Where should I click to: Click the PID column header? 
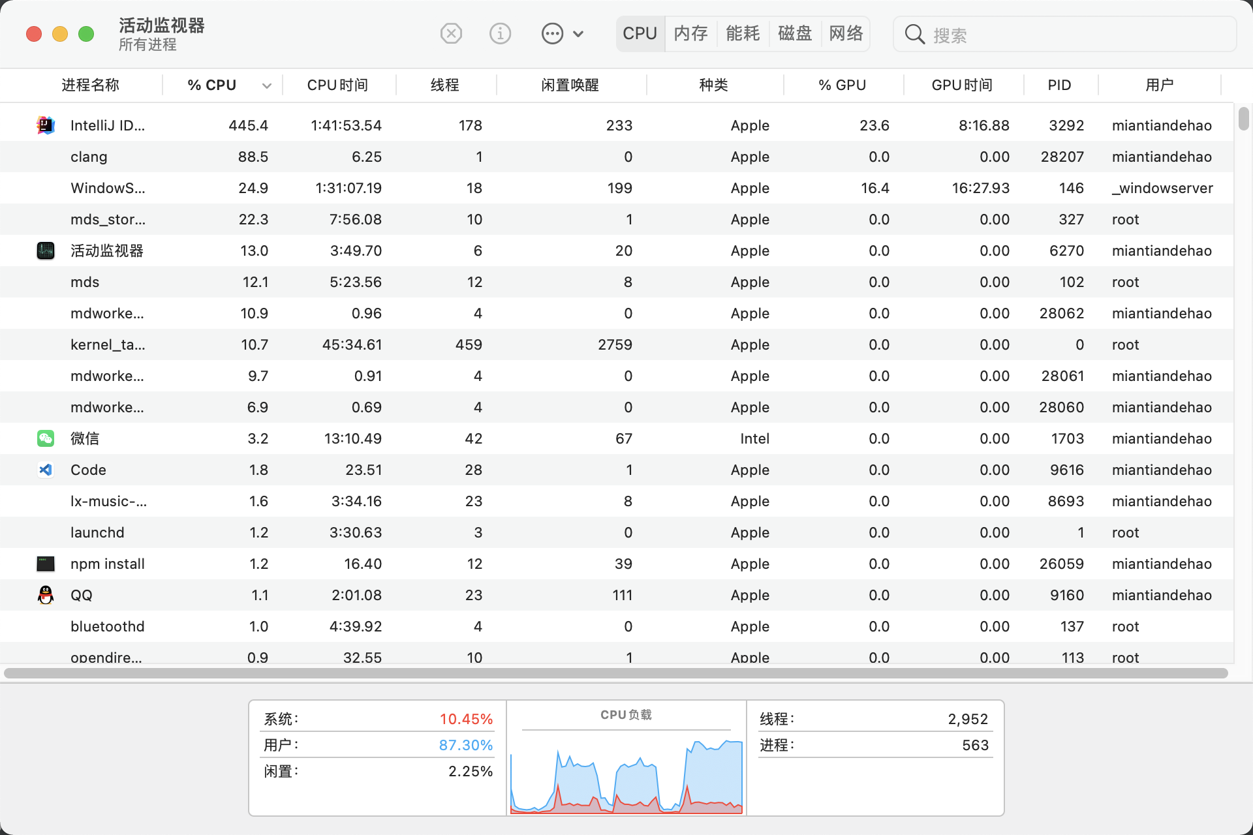pyautogui.click(x=1059, y=85)
